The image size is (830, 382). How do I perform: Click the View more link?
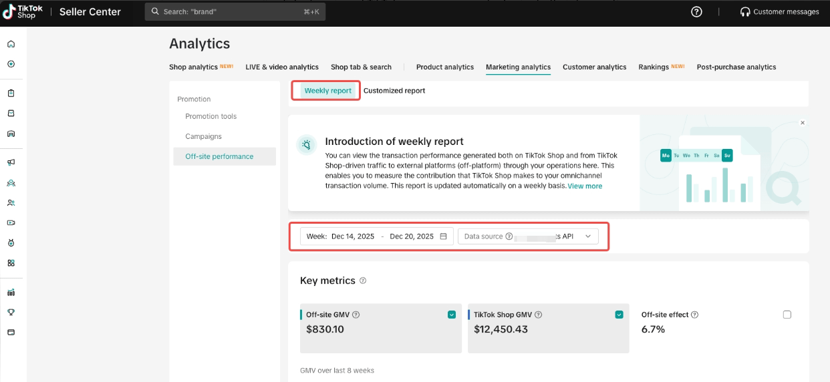[585, 186]
